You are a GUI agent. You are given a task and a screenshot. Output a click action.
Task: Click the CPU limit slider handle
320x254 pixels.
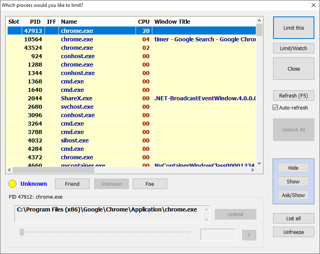22,232
